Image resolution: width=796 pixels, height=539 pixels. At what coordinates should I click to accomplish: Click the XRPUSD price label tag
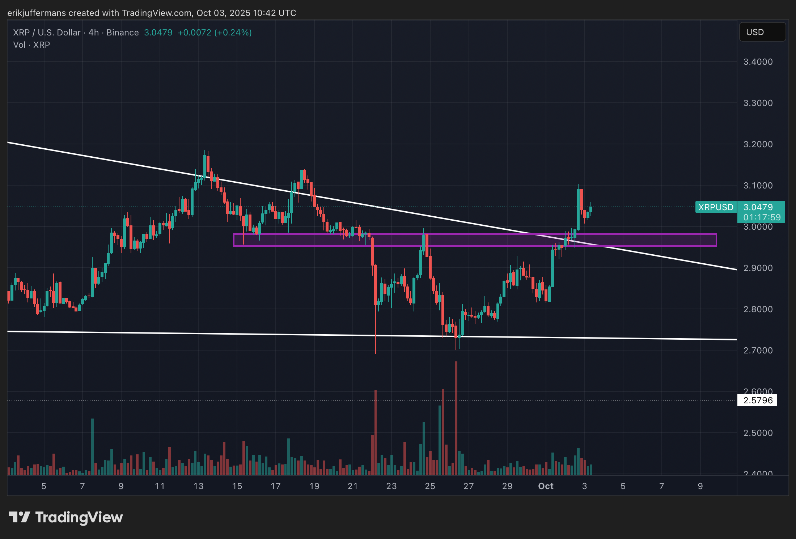click(x=715, y=207)
